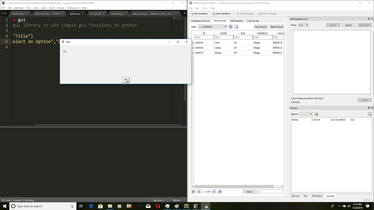Switch to Plot bottom tab

[305, 196]
